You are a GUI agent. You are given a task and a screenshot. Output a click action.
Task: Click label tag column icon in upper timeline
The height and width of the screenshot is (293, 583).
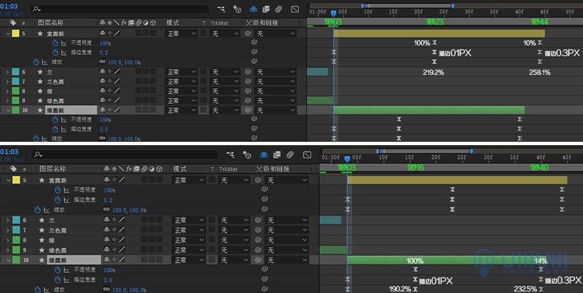13,23
